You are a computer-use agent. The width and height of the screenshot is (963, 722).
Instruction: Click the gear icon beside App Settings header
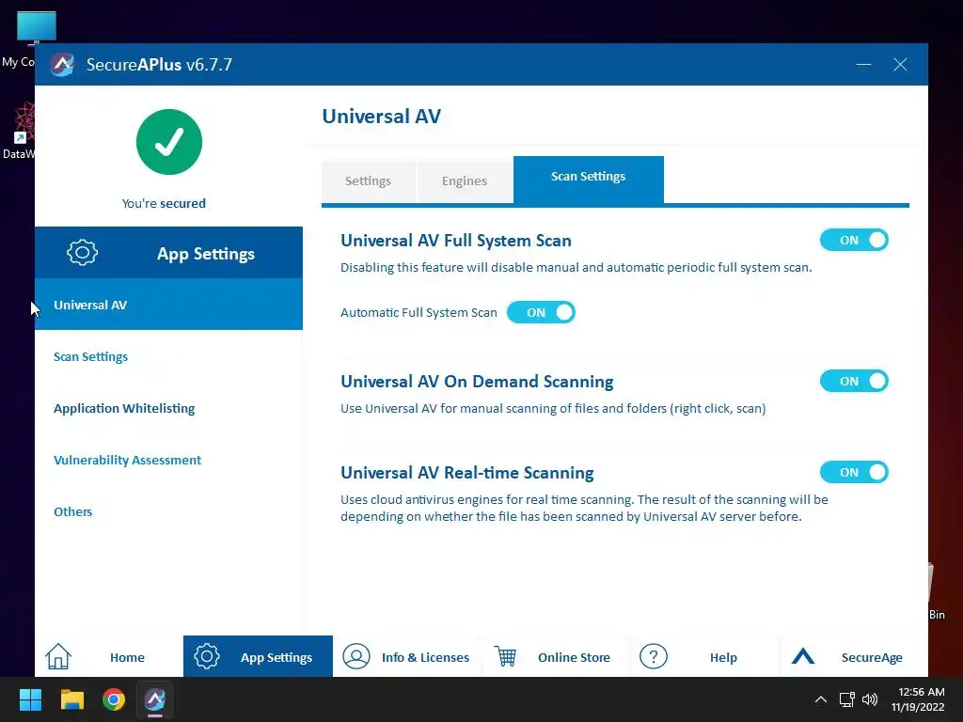(83, 252)
